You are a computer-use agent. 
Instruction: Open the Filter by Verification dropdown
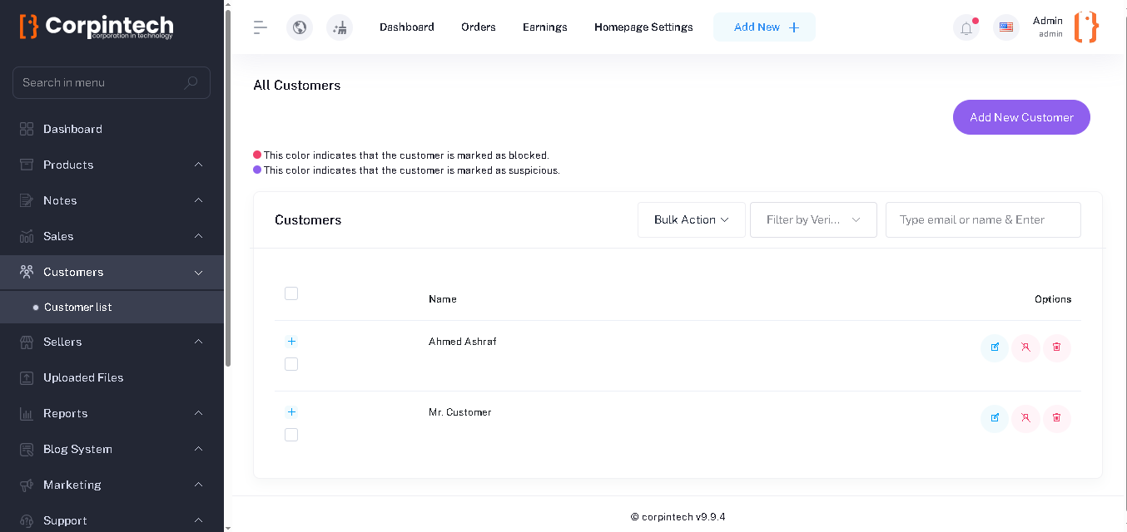(813, 220)
